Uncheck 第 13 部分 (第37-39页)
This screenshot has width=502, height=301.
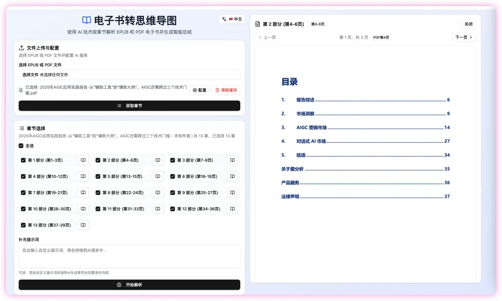click(23, 225)
